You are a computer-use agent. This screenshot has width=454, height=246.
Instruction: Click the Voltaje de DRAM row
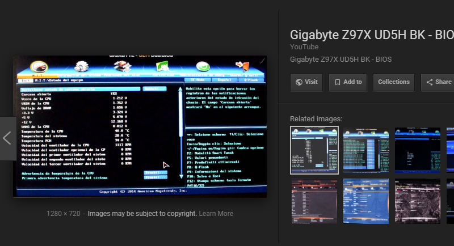tap(74, 108)
